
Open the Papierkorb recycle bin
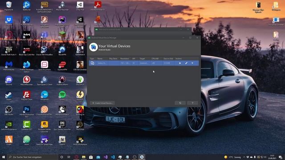9,6
